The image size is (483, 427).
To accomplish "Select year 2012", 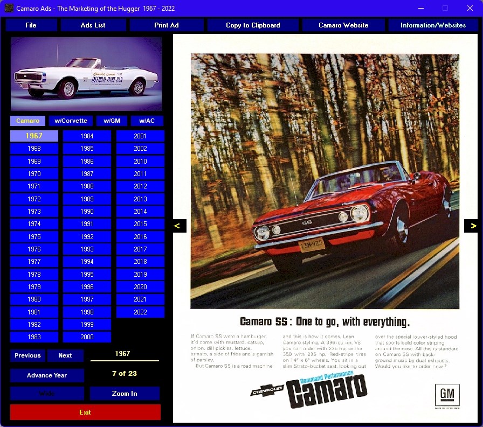I will pos(140,186).
